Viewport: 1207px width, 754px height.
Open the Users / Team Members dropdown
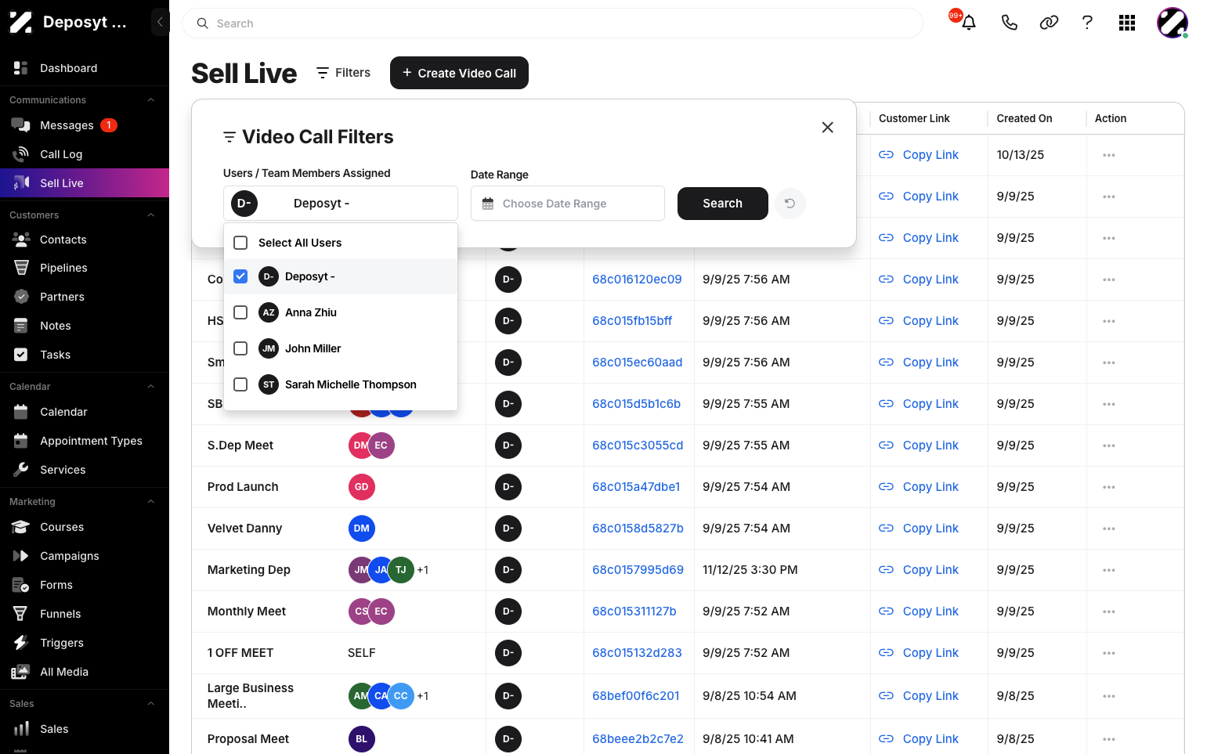(341, 204)
